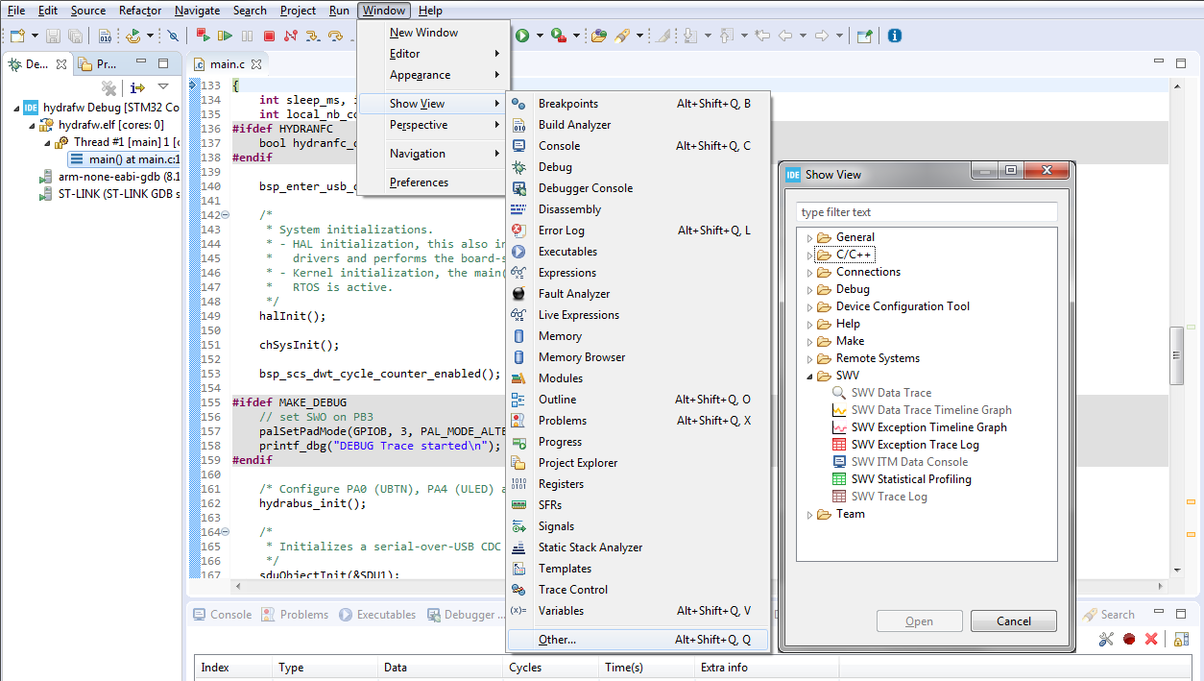Collapse the SWV category in Show View

pos(809,375)
